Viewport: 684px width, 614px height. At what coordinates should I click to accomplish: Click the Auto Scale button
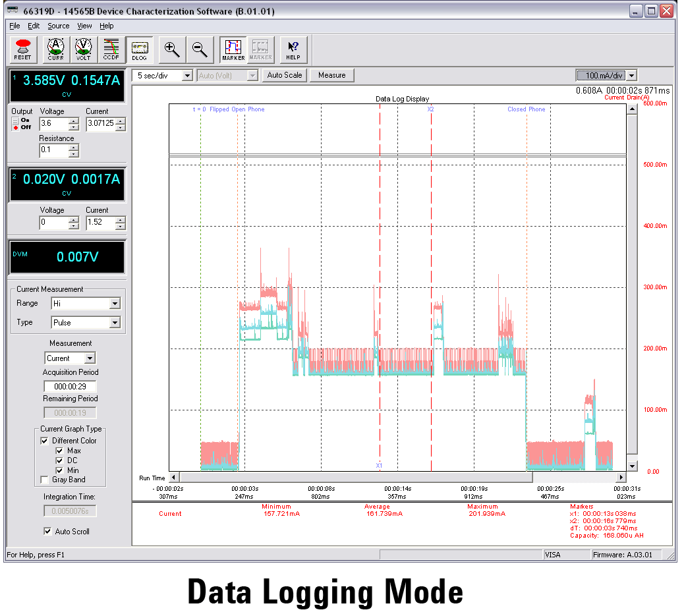(x=284, y=75)
